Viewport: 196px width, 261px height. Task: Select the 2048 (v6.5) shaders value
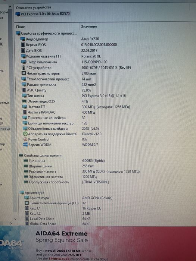pyautogui.click(x=90, y=129)
